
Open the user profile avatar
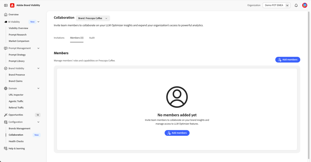305,5
